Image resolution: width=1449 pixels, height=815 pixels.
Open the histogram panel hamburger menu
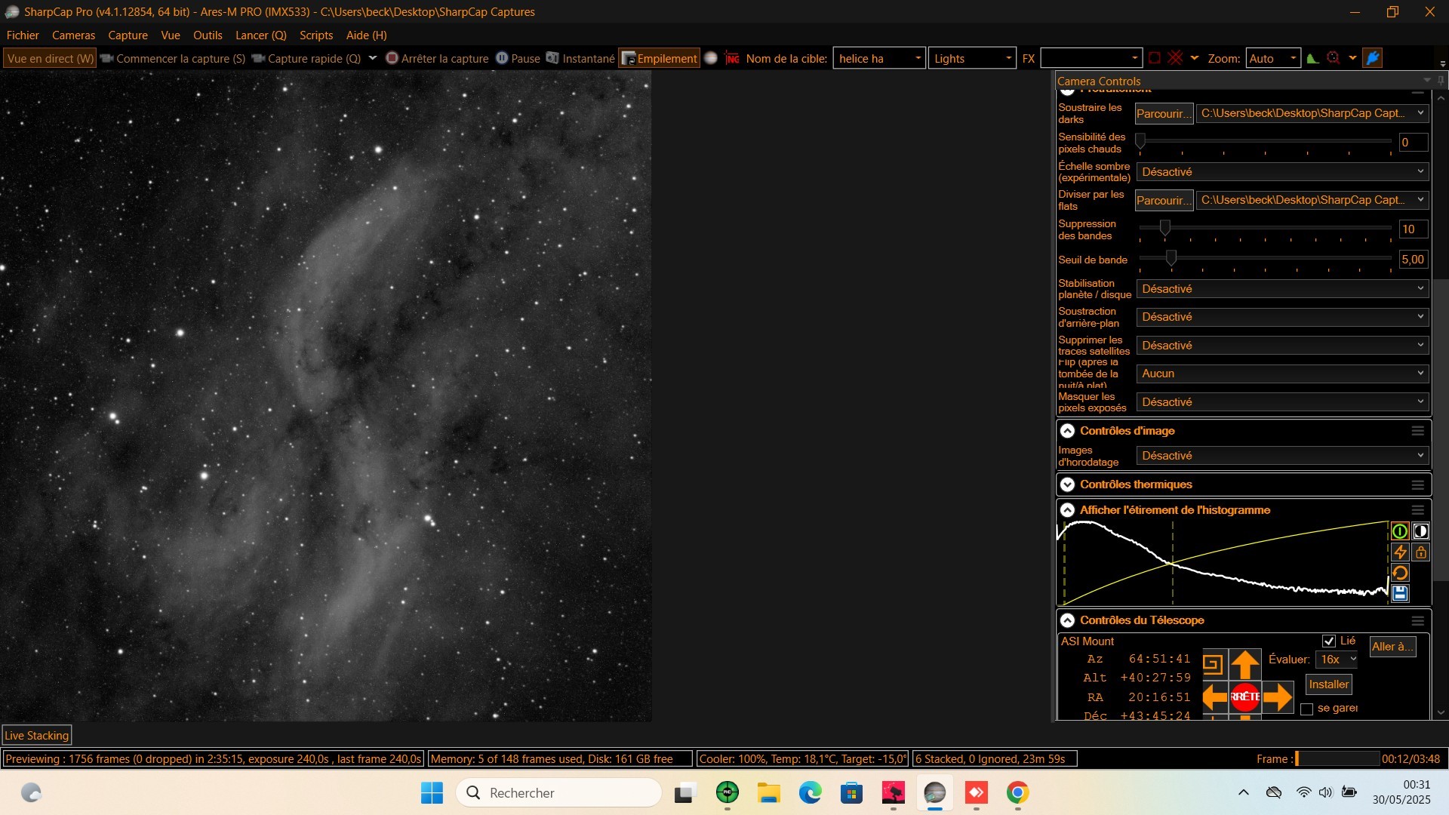pyautogui.click(x=1417, y=510)
